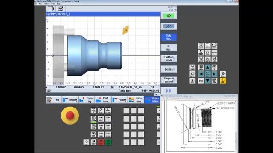
Task: Select the Simulation softkey
Action: pyautogui.click(x=152, y=100)
